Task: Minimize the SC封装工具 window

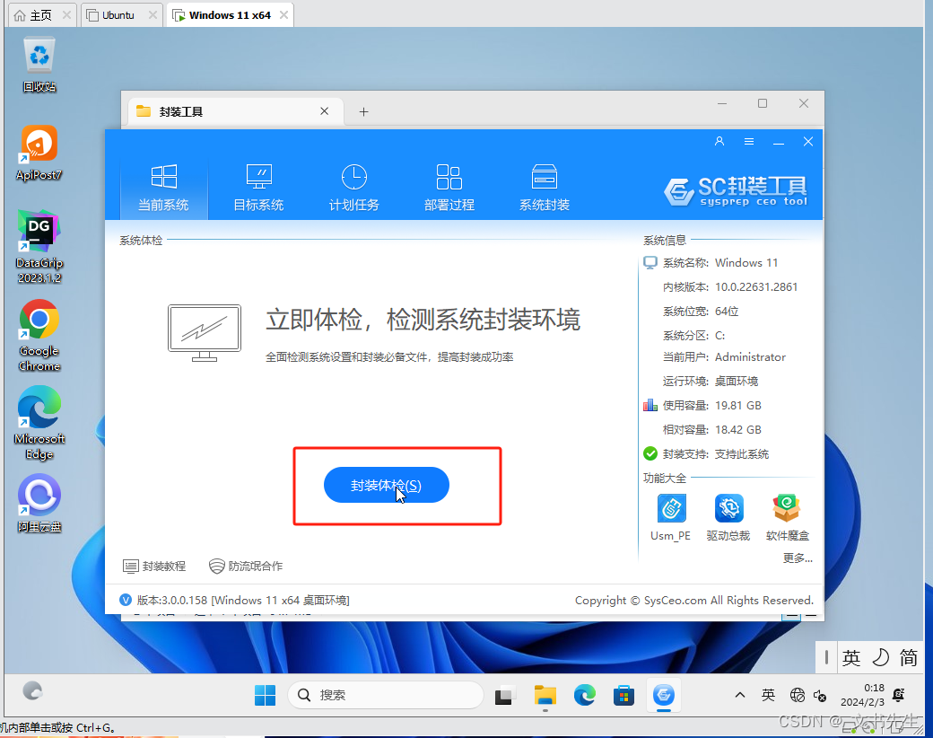Action: (779, 142)
